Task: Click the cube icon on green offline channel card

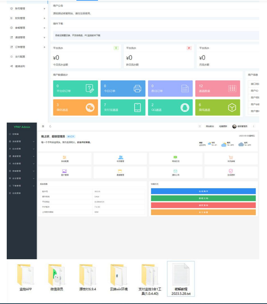Action: [232, 107]
